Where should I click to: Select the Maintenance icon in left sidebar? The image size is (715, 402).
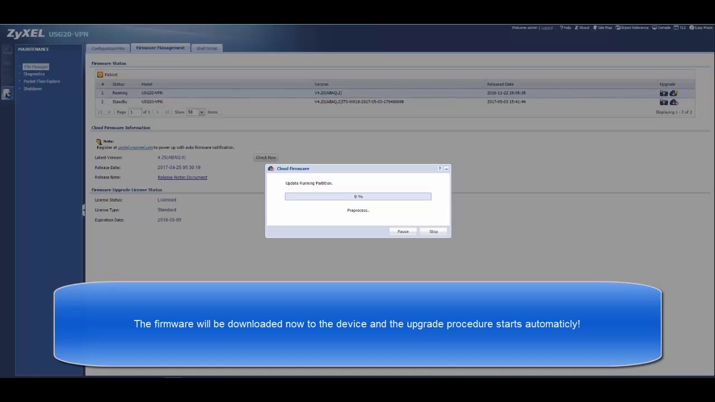[x=7, y=94]
